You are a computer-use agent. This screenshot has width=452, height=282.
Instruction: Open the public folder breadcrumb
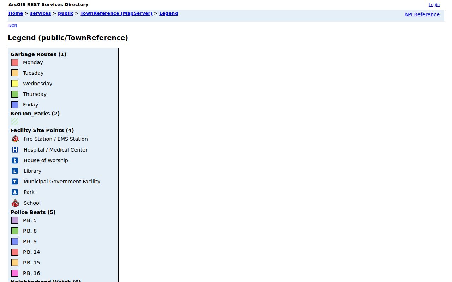66,13
